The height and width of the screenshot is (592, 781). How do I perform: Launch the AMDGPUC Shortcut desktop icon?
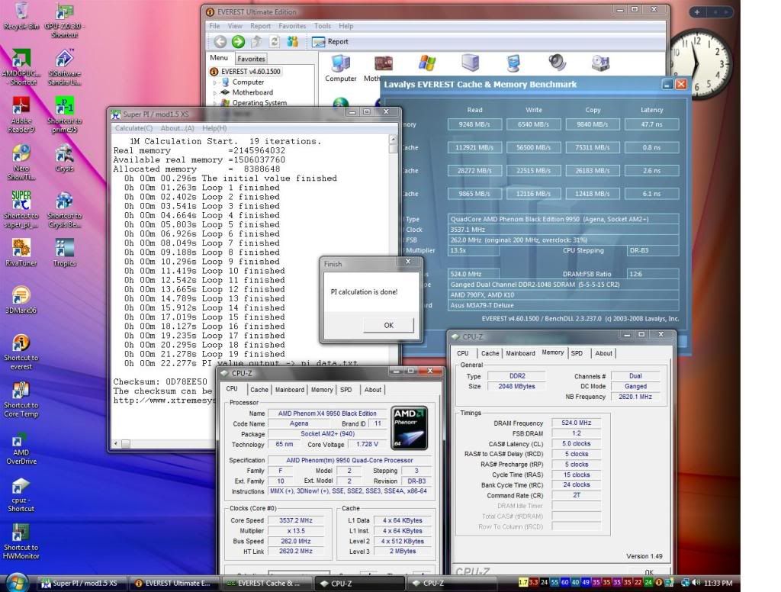tap(21, 67)
